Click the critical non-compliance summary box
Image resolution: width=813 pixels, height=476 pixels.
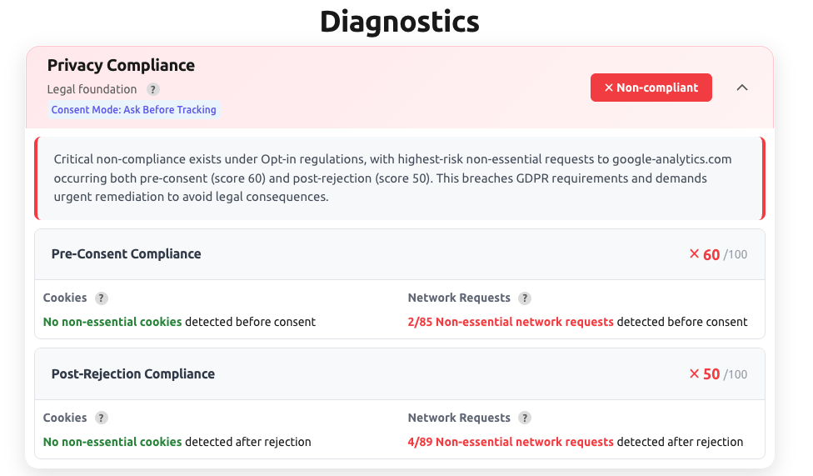(x=400, y=178)
